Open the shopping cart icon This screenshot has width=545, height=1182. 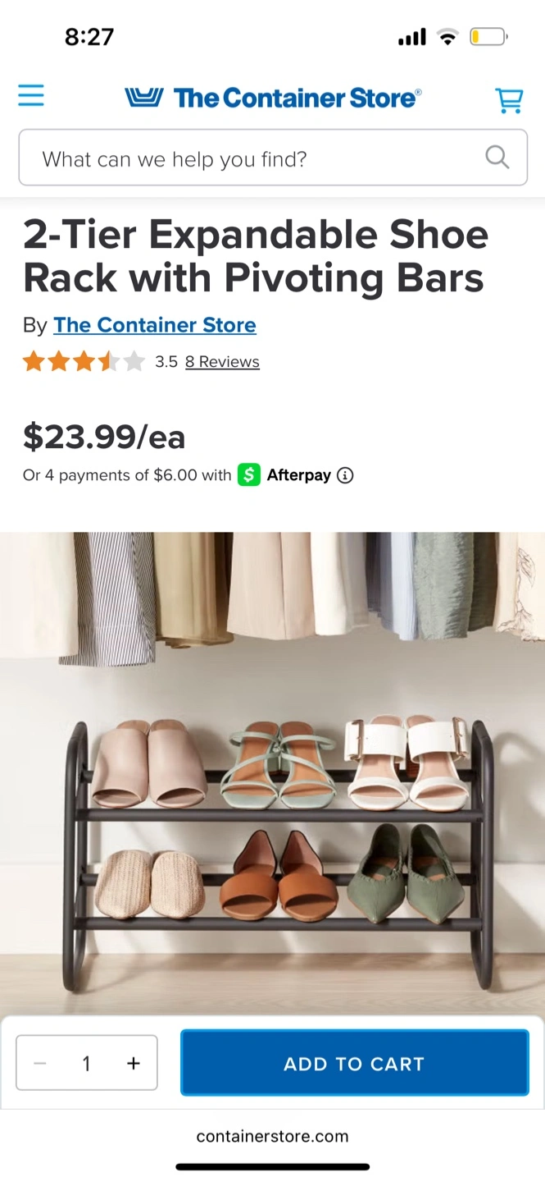[x=509, y=100]
